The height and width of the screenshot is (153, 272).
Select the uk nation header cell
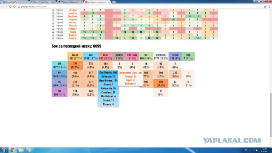click(x=146, y=57)
